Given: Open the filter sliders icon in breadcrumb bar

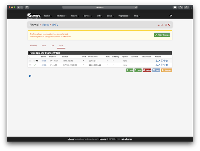Looking at the screenshot, I should coord(158,25).
